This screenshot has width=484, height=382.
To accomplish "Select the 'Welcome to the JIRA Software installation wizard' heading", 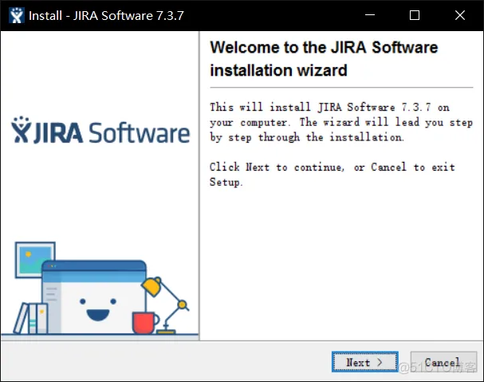I will (324, 59).
